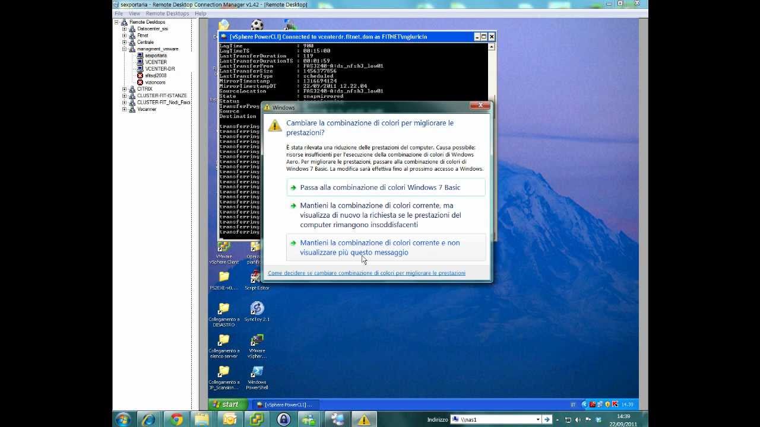Open the soccer ball desktop icon
The width and height of the screenshot is (760, 427).
click(256, 25)
